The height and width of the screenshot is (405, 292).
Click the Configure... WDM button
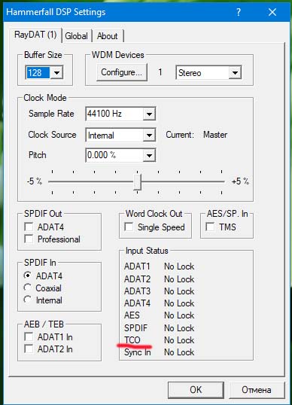pos(122,72)
